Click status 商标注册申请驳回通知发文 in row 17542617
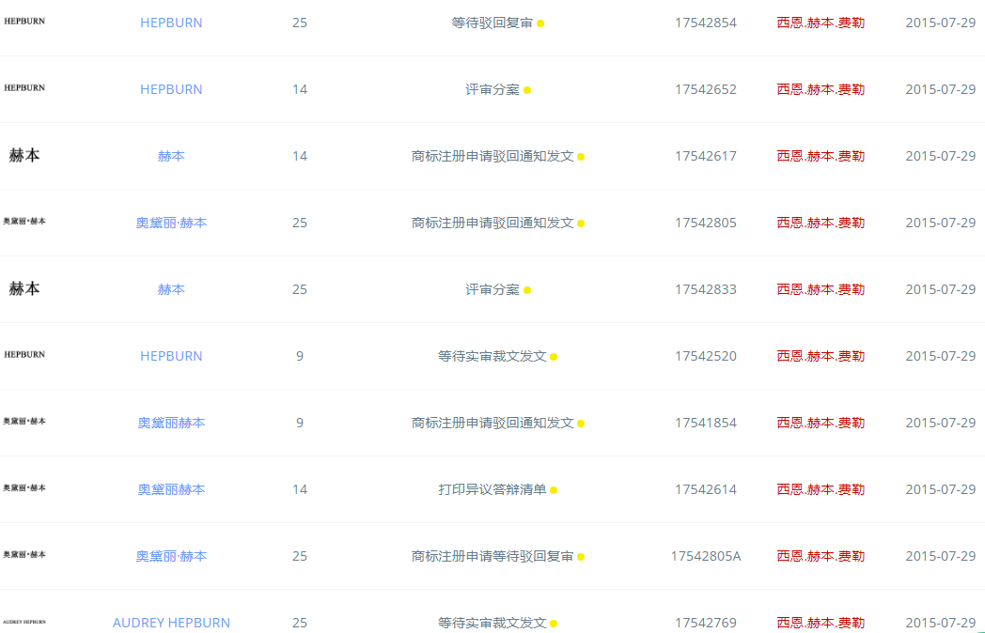 492,156
